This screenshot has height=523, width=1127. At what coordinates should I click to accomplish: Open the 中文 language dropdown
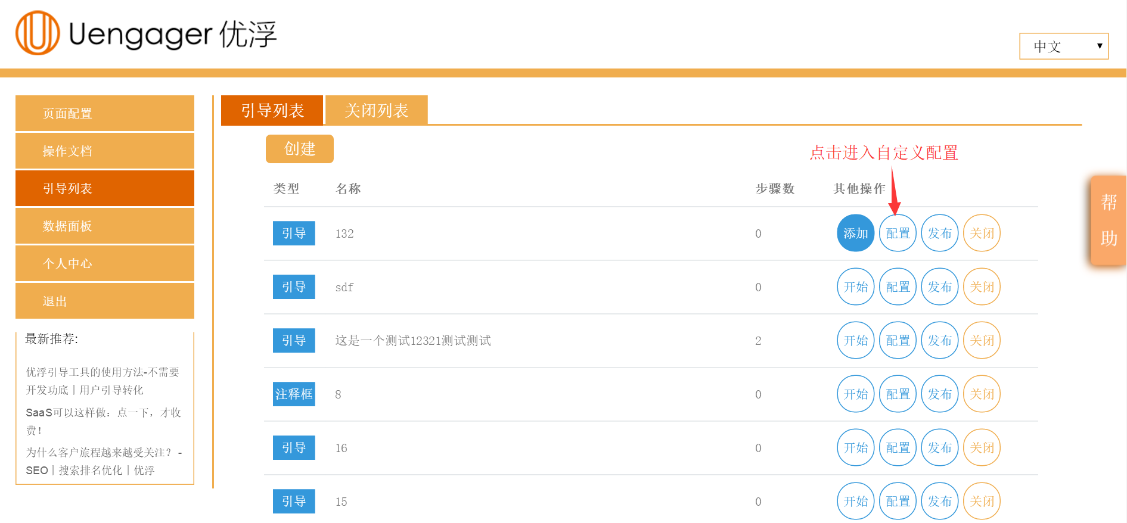click(x=1064, y=46)
